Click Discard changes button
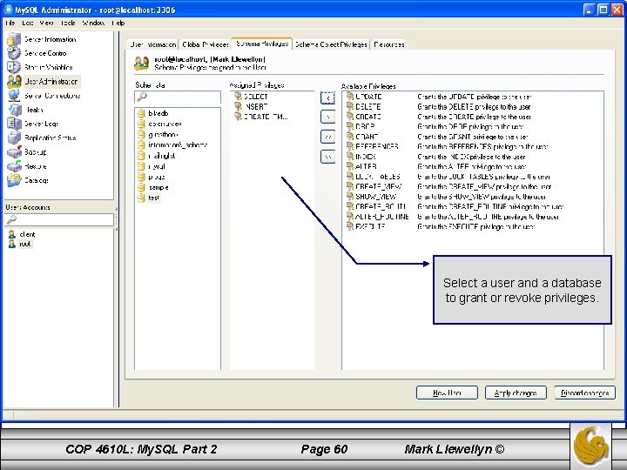 coord(584,393)
